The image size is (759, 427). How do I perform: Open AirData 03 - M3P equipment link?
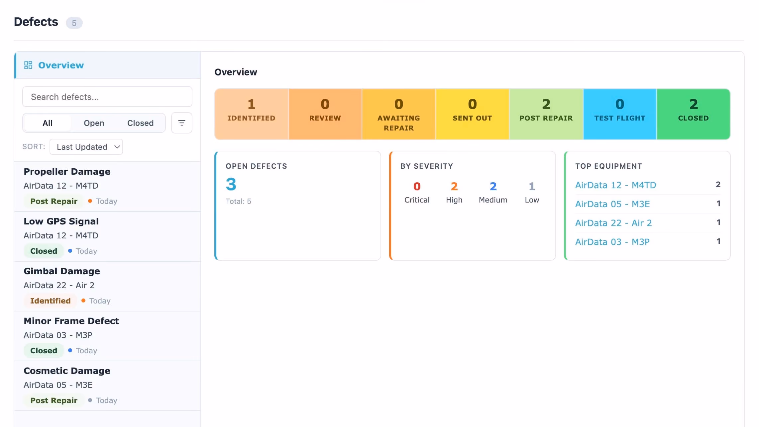coord(612,242)
